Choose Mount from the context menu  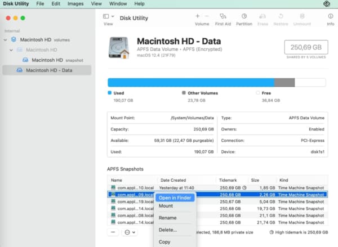click(x=175, y=206)
